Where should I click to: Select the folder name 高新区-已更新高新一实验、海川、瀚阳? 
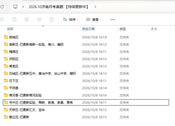[36, 45]
